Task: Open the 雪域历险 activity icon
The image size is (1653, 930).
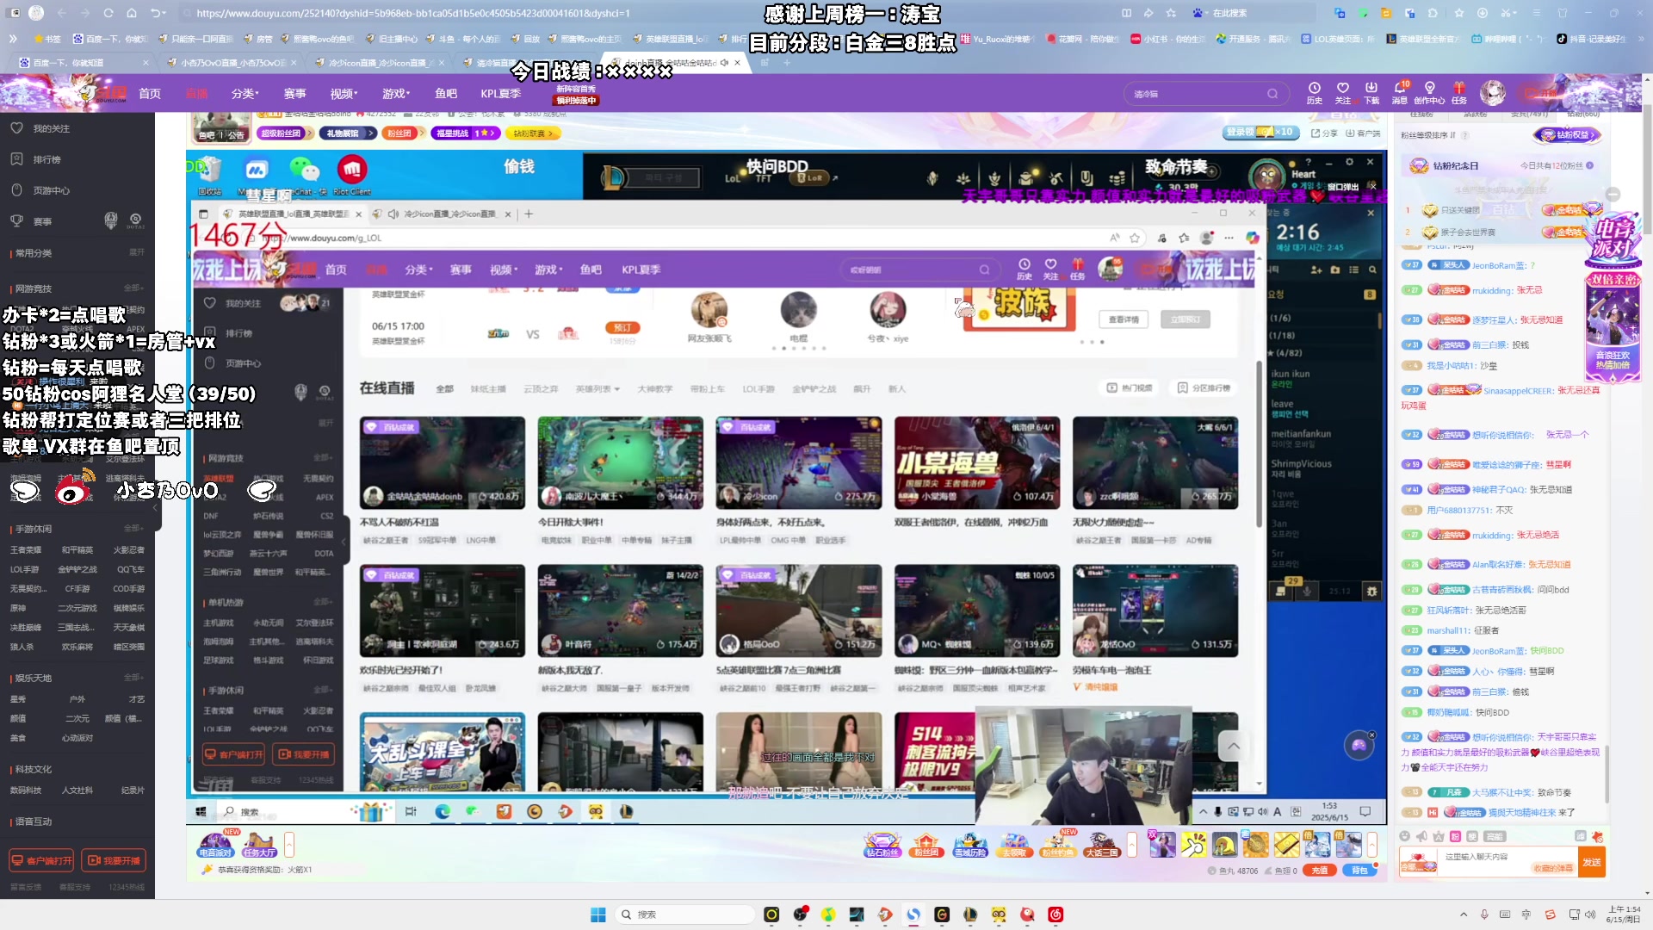Action: pos(970,845)
